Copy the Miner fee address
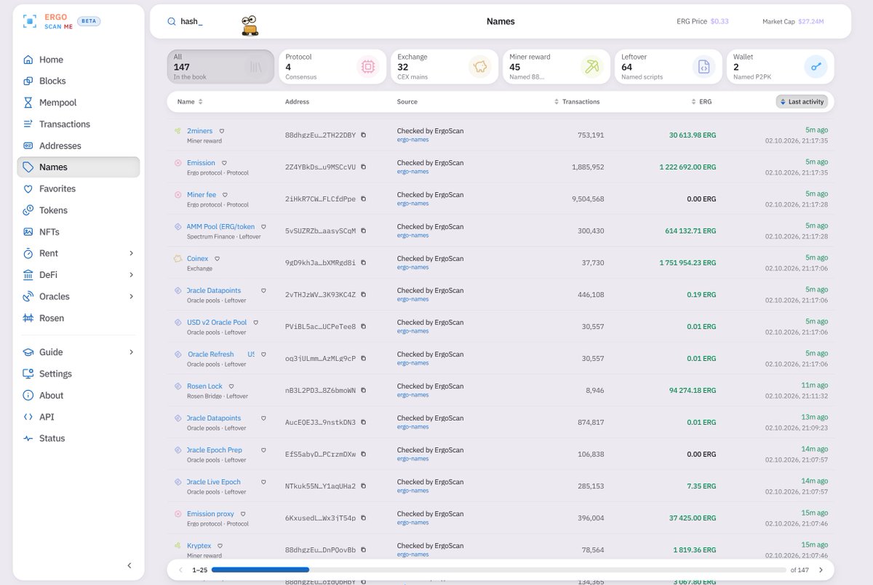The height and width of the screenshot is (585, 873). 364,199
